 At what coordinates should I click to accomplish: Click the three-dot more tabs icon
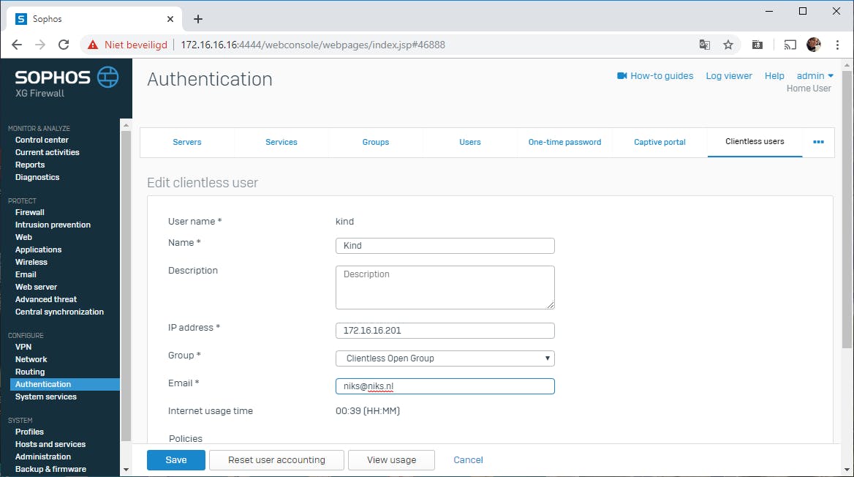(x=818, y=142)
